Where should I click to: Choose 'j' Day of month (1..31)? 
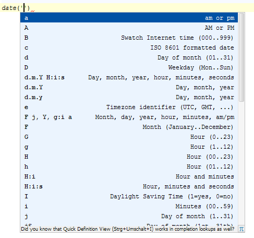pos(129,216)
